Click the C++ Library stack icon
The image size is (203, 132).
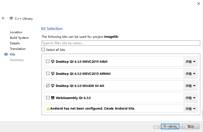pos(11,18)
